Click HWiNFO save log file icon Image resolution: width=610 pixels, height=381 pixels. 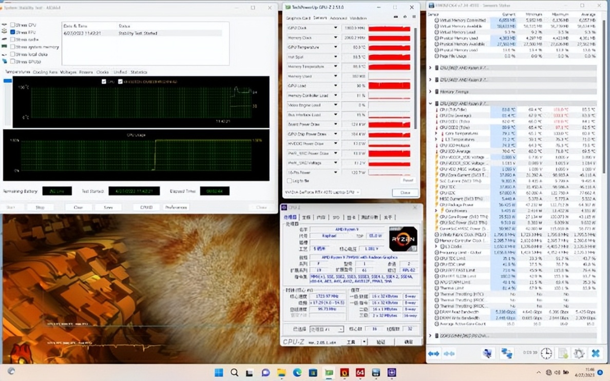(x=563, y=353)
